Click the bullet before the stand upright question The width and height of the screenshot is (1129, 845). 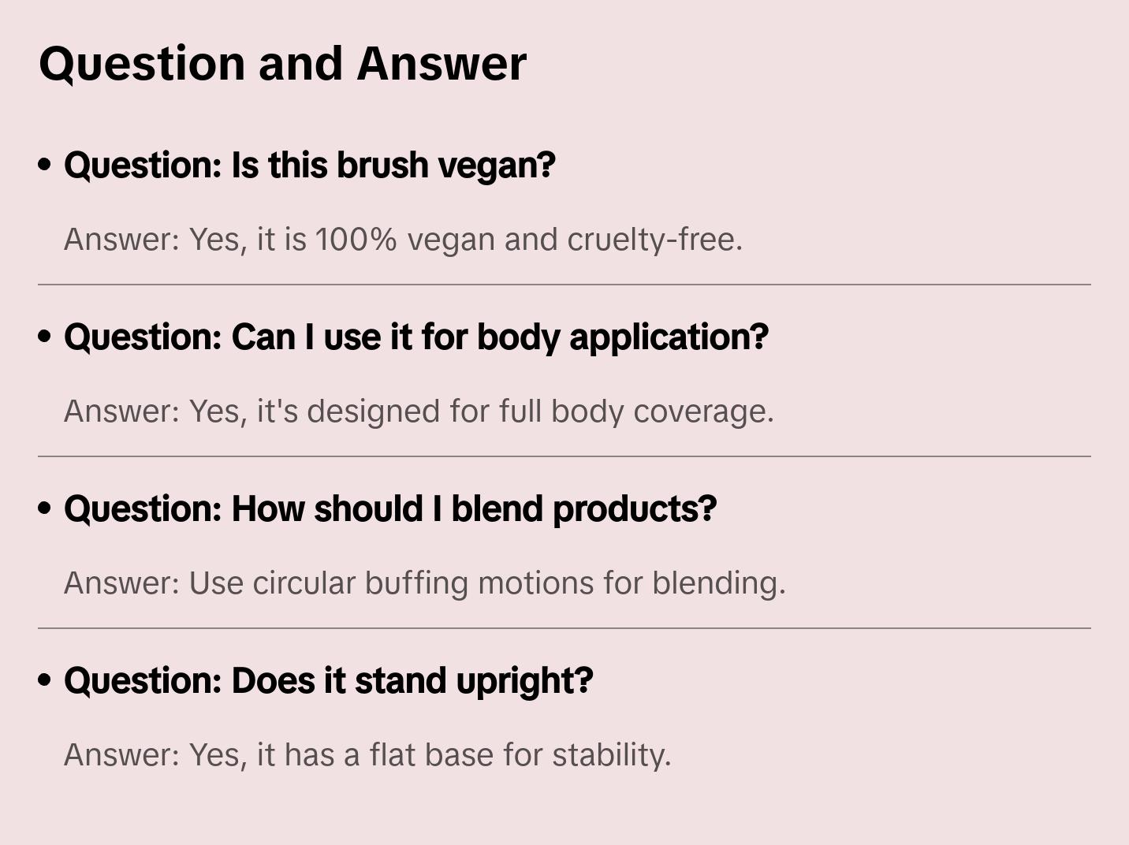[x=45, y=681]
